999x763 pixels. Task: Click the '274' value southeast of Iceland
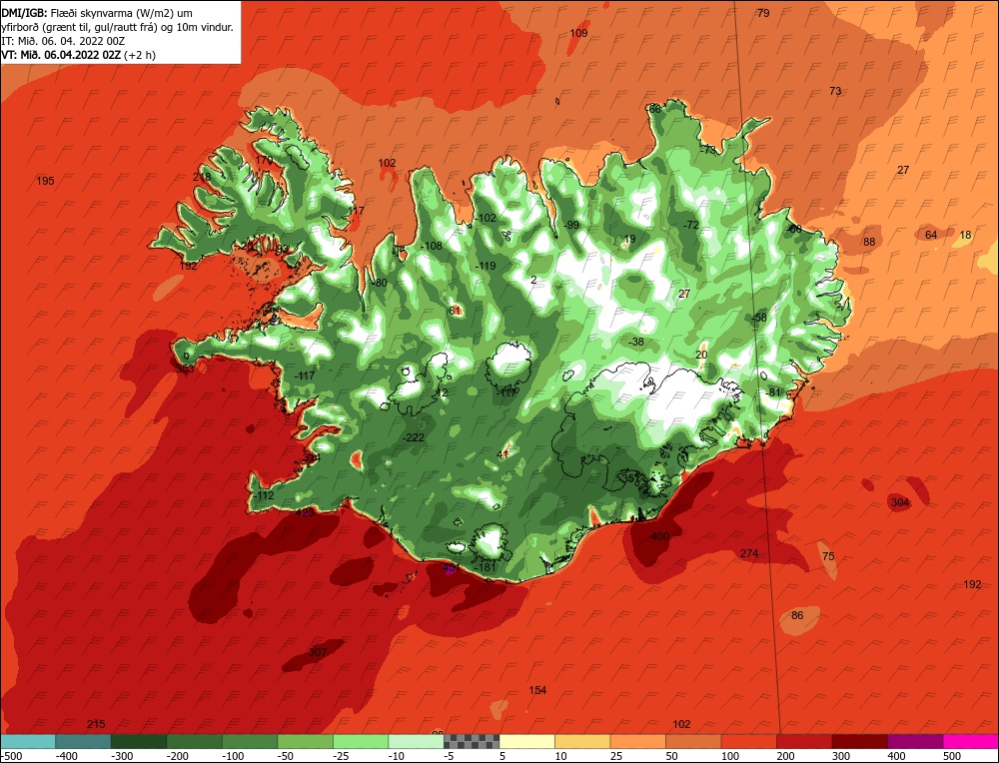[x=749, y=554]
